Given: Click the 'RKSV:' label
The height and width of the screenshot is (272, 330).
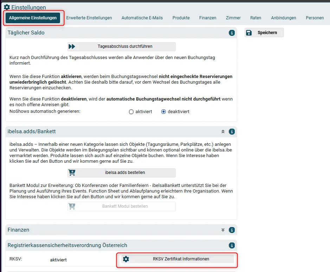Looking at the screenshot, I should click(16, 259).
